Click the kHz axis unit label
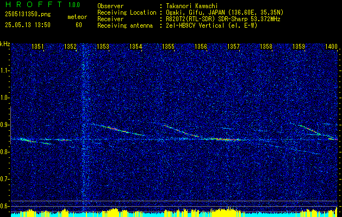342x217 pixels. [x=5, y=44]
